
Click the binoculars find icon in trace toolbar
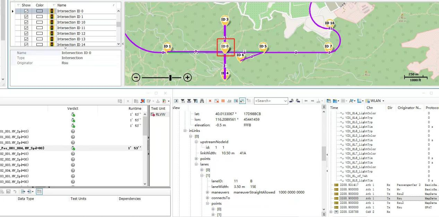[x=203, y=101]
